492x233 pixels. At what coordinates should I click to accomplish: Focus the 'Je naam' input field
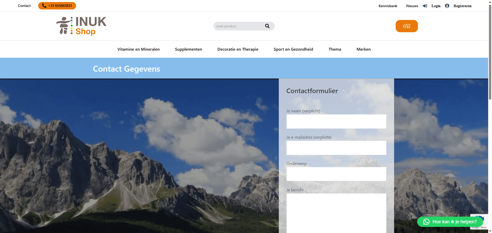pos(336,121)
